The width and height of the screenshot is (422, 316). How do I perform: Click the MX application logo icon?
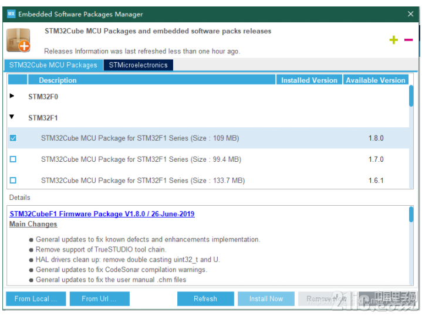tap(11, 13)
